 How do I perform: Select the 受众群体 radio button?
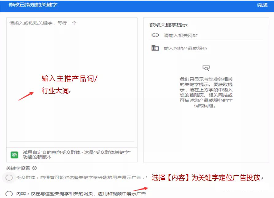click(x=9, y=177)
